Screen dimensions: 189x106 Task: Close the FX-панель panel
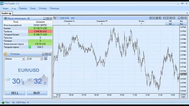click(x=50, y=54)
